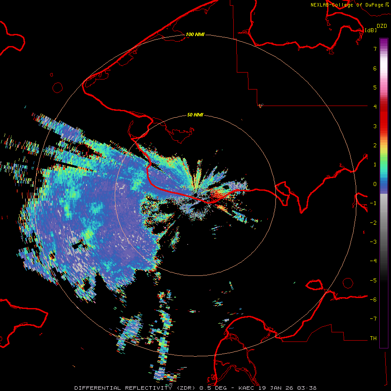Screen dimensions: 391x391
Task: Click the -2 value on color scale
Action: (x=373, y=223)
